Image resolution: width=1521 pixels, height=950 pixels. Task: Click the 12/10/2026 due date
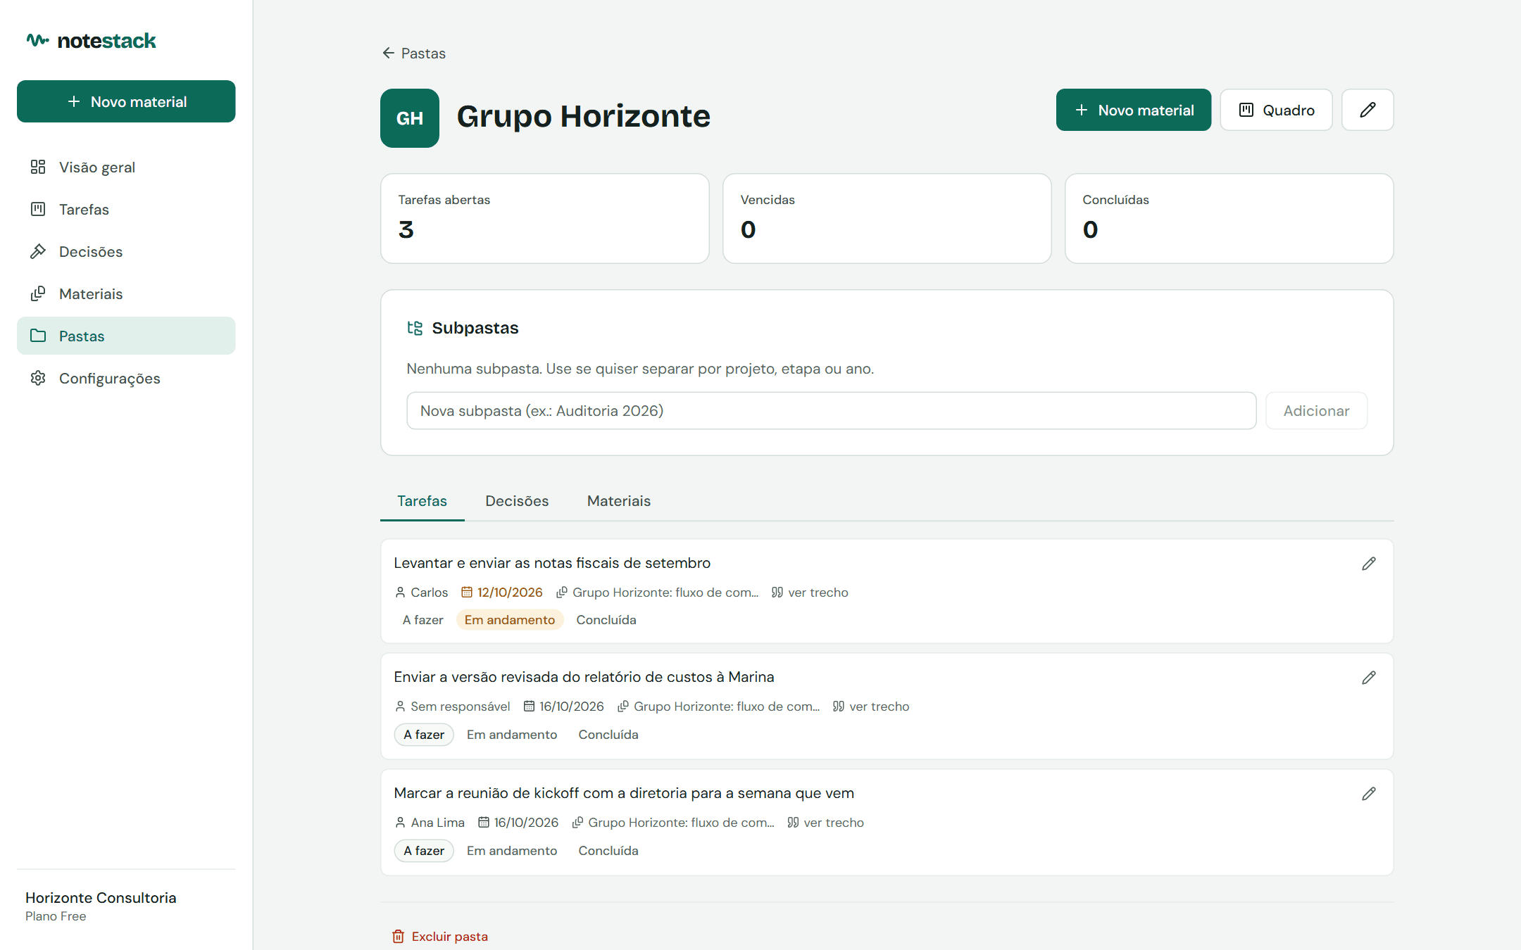pyautogui.click(x=502, y=593)
